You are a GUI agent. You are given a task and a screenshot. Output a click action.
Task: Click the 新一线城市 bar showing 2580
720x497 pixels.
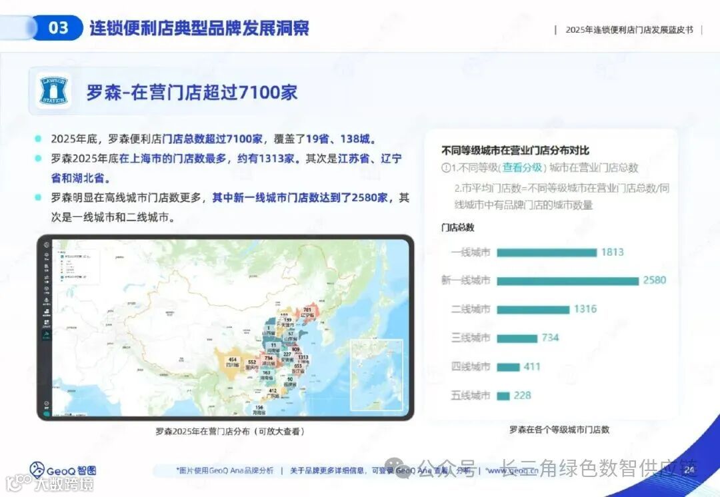pyautogui.click(x=567, y=281)
